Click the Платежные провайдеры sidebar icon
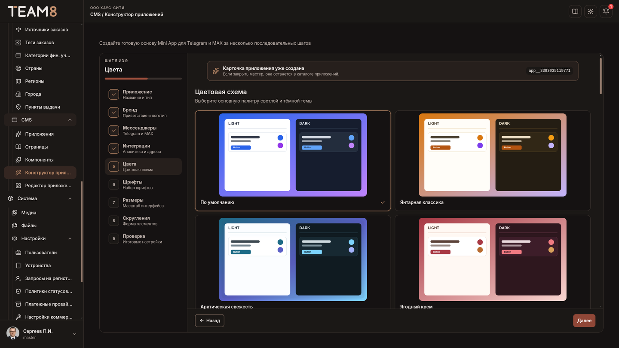Viewport: 619px width, 348px height. (18, 304)
